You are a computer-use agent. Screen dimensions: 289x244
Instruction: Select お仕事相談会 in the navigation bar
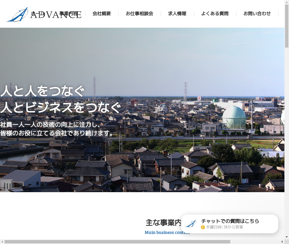point(139,13)
